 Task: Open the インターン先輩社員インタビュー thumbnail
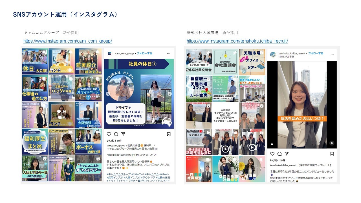[225, 115]
